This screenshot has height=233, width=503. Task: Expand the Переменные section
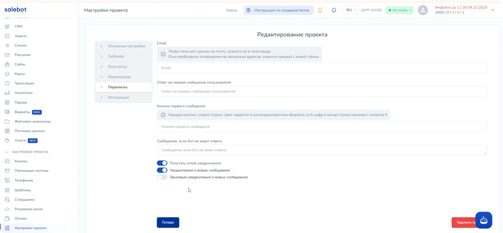[124, 77]
